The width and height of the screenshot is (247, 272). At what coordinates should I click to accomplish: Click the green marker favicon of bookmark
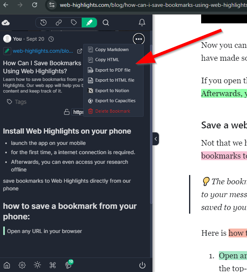click(x=7, y=51)
